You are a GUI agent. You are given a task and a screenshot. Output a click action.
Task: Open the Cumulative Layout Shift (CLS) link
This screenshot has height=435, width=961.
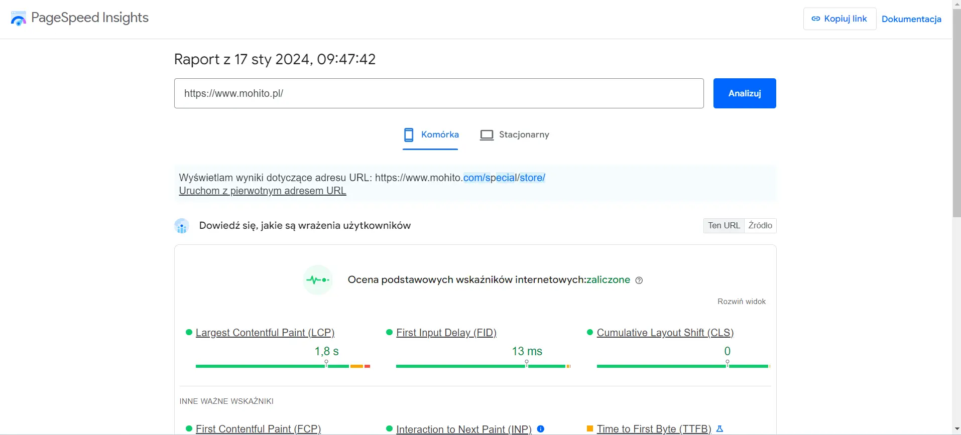(665, 333)
